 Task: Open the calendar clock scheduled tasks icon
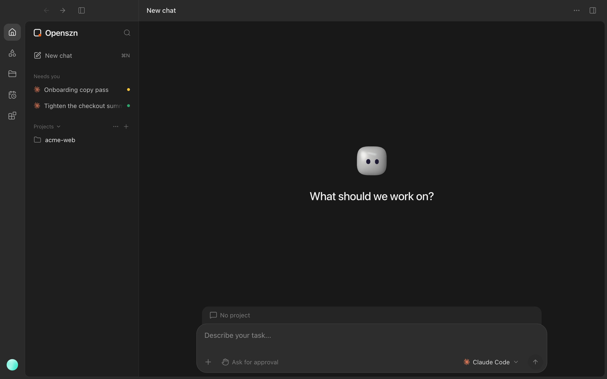coord(12,95)
